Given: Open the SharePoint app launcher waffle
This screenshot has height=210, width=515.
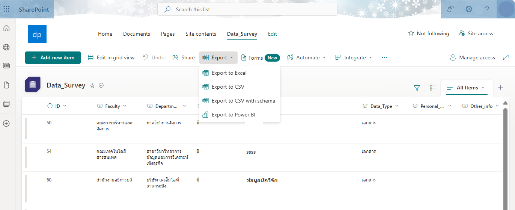Looking at the screenshot, I should (x=6, y=9).
